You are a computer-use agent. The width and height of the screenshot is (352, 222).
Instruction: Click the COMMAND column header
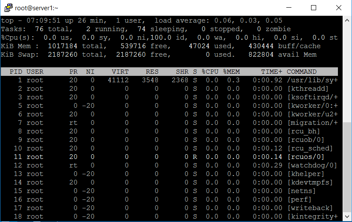302,72
